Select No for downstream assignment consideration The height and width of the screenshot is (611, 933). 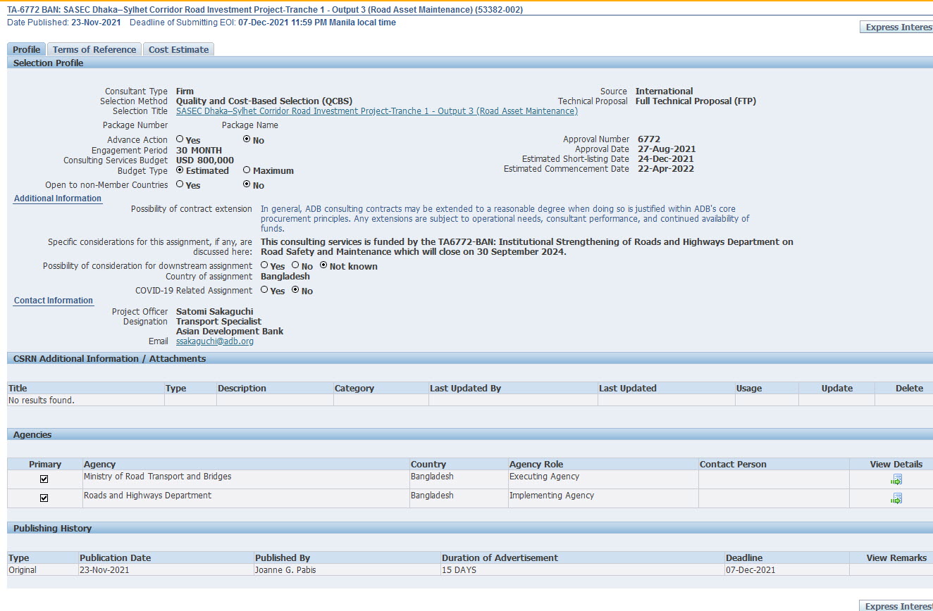tap(296, 265)
